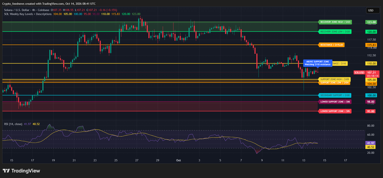Select the Oct date marker on time axis
This screenshot has height=178, width=383.
(x=178, y=160)
